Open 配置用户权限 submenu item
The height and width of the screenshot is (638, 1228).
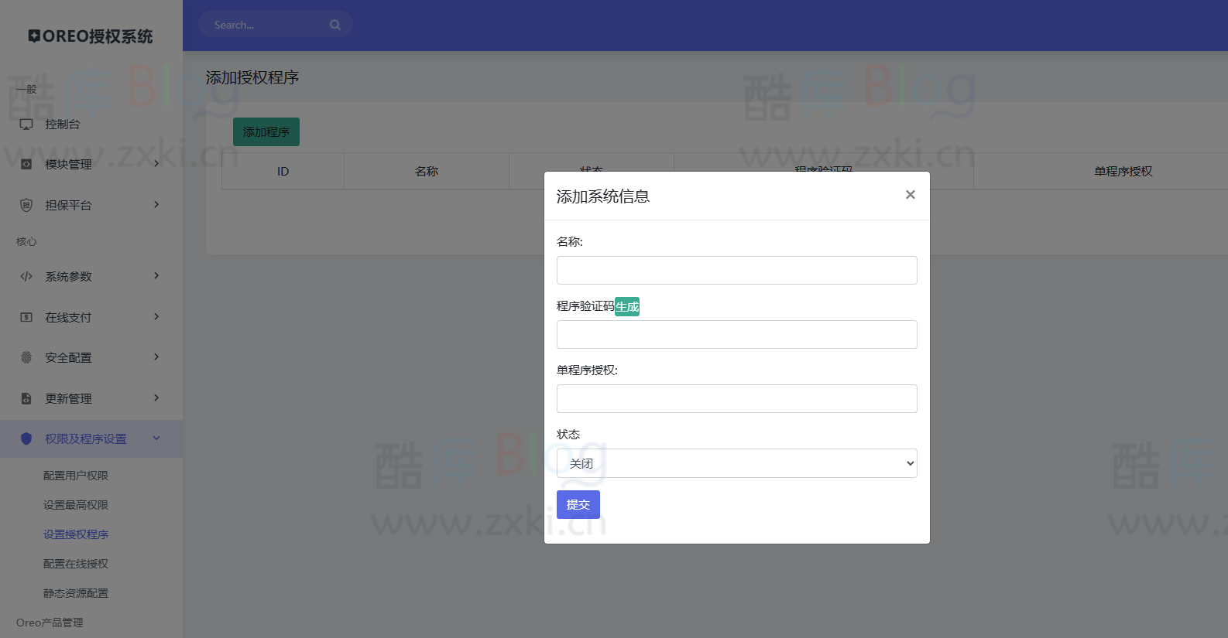pos(76,476)
